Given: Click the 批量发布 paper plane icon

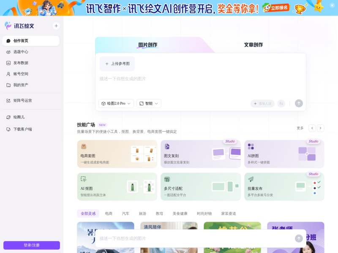Looking at the screenshot, I should pos(251,179).
